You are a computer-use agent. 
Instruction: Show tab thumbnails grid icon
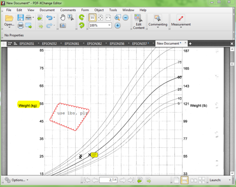(x=10, y=44)
